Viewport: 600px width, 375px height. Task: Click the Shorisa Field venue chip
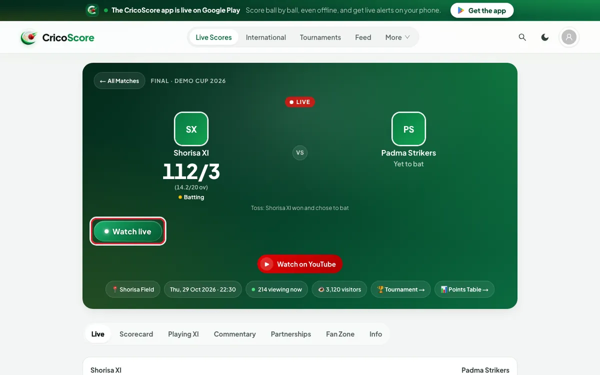pos(133,289)
